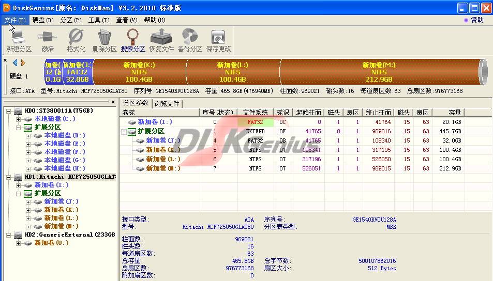Expand 本地磁盘 (D:) tree node
This screenshot has height=281, width=493.
pyautogui.click(x=28, y=136)
